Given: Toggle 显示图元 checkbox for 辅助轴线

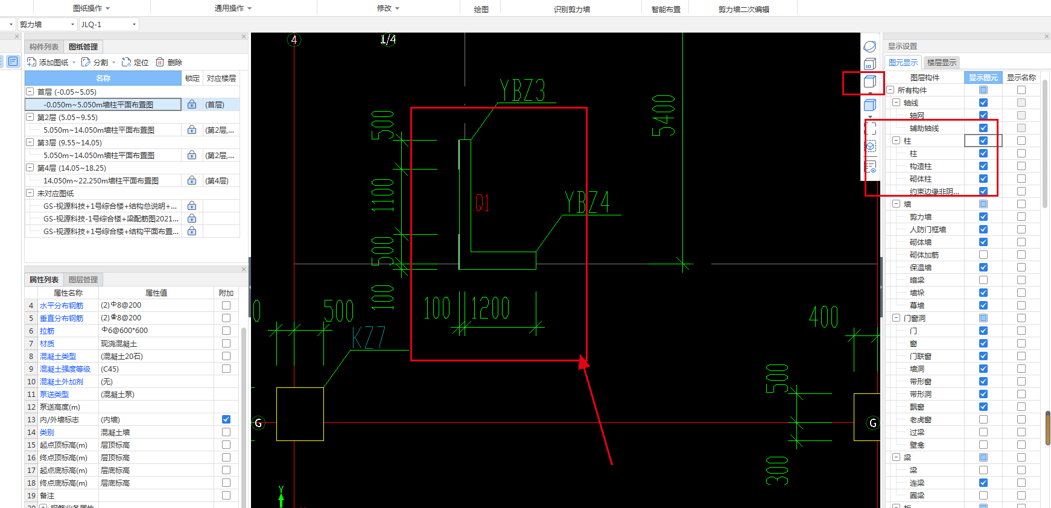Looking at the screenshot, I should (x=983, y=128).
